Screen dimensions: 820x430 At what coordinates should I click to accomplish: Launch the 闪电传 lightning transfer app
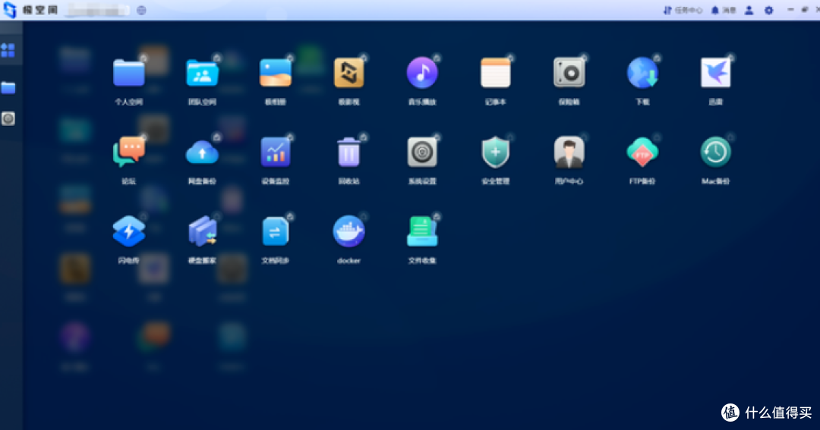pyautogui.click(x=128, y=231)
